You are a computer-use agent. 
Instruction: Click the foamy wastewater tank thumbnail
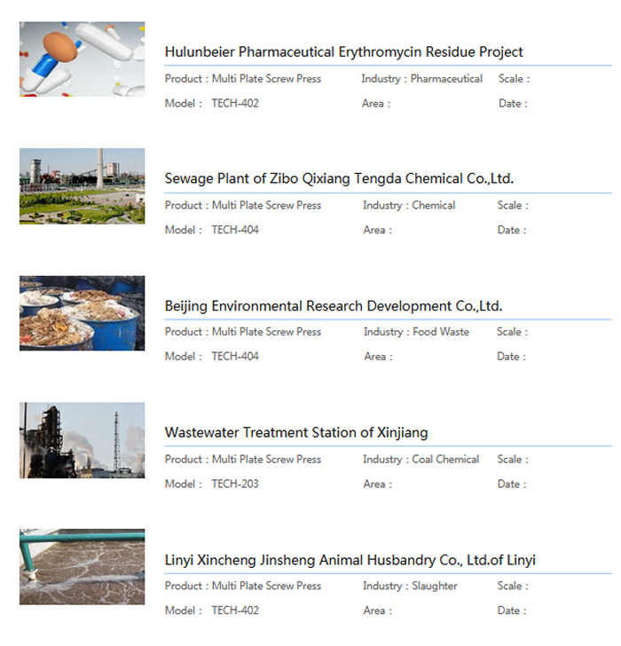(82, 567)
